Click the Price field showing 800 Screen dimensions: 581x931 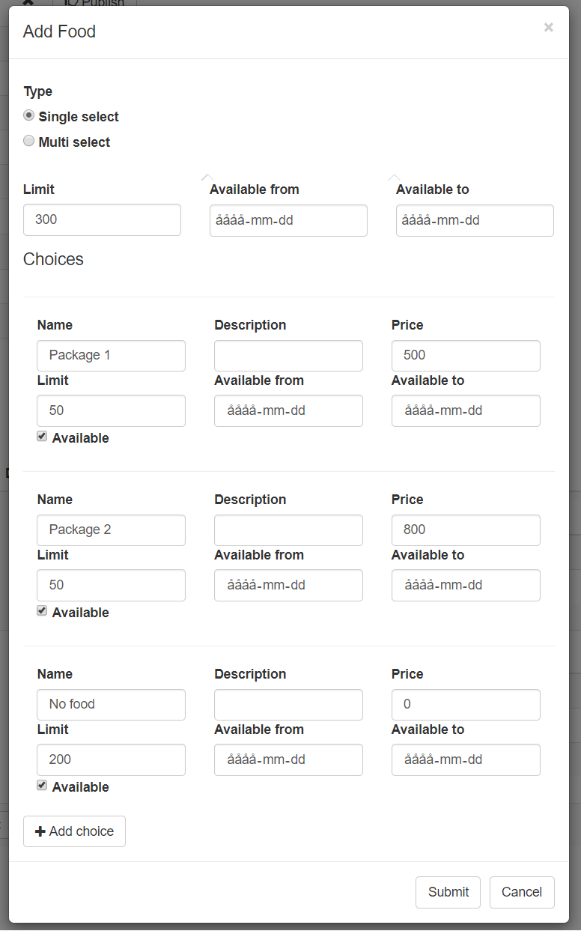coord(465,530)
